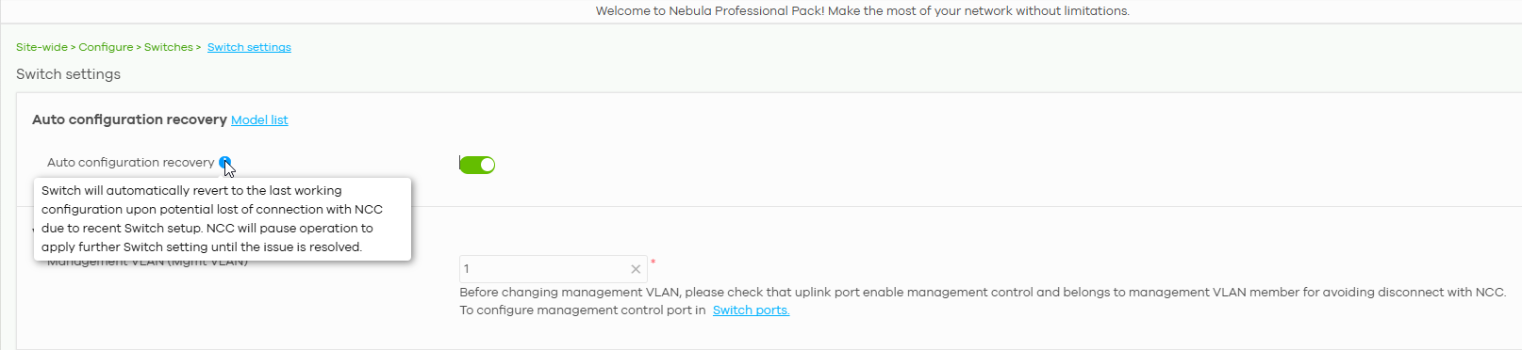
Task: Click the partially hidden Management VLAN label
Action: pos(147,262)
